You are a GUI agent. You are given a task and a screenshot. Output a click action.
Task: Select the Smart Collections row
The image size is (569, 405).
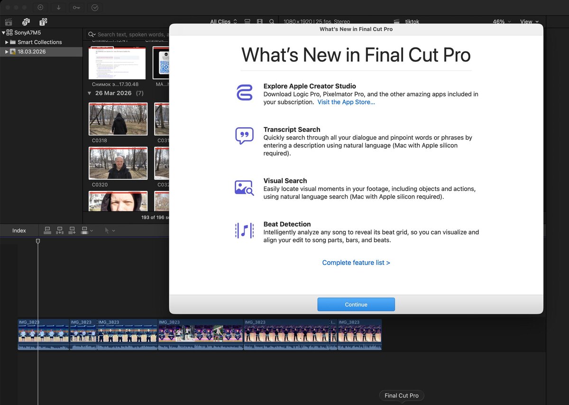(x=41, y=42)
